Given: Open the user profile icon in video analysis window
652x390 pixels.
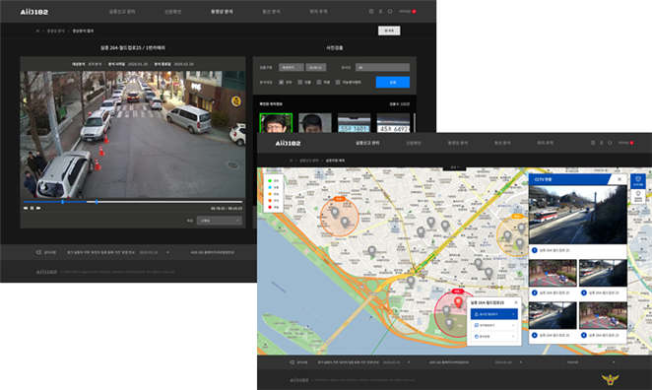Looking at the screenshot, I should (380, 12).
